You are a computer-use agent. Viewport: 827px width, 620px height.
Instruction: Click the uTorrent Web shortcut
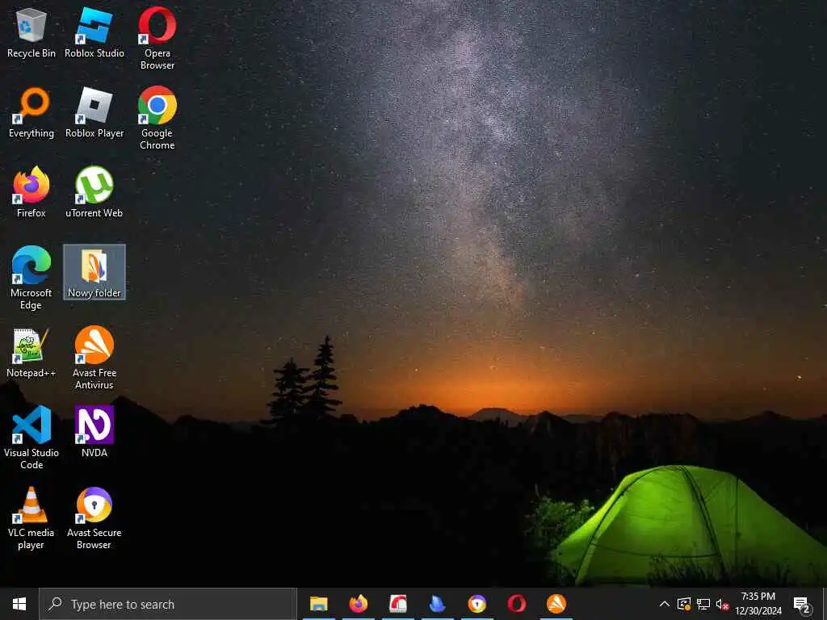[94, 192]
